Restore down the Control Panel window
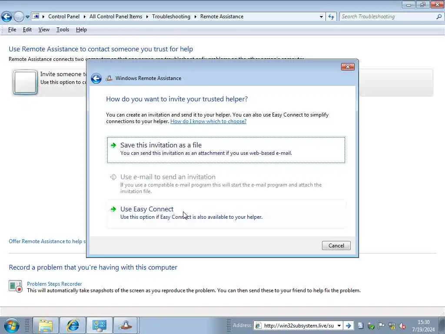The width and height of the screenshot is (445, 334). click(x=423, y=4)
